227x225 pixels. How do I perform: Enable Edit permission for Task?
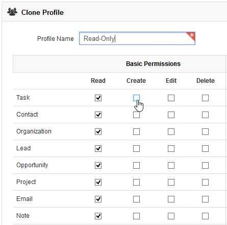[x=171, y=98]
